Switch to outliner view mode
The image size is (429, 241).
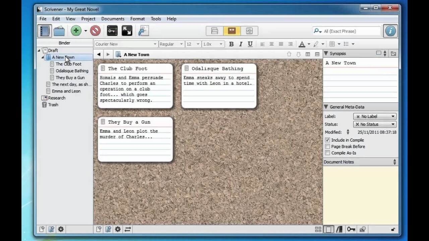point(249,31)
